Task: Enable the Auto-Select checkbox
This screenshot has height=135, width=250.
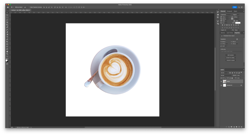Action: 15,7
